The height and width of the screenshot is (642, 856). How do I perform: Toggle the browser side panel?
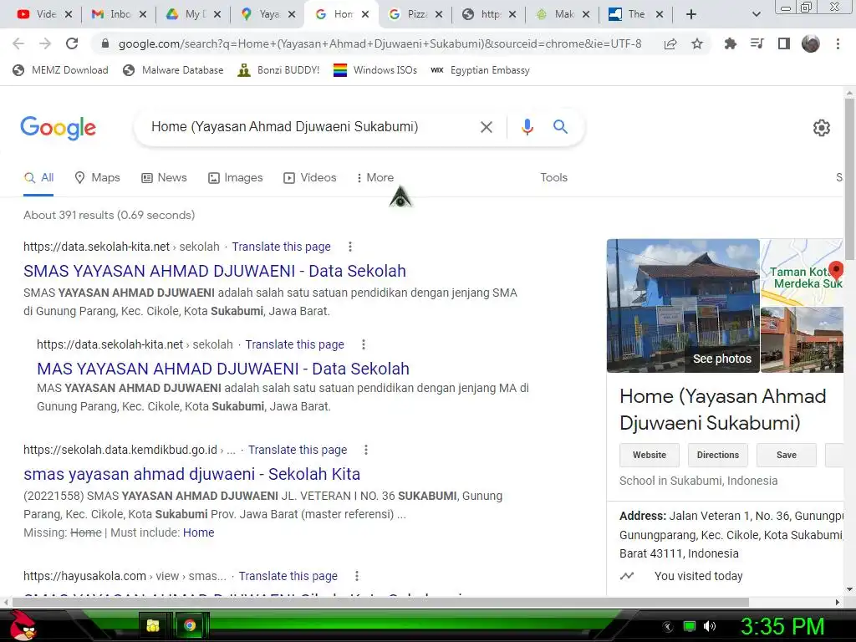point(784,43)
